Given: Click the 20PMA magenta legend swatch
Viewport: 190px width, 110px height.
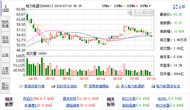Looking at the screenshot, I should [137, 6].
